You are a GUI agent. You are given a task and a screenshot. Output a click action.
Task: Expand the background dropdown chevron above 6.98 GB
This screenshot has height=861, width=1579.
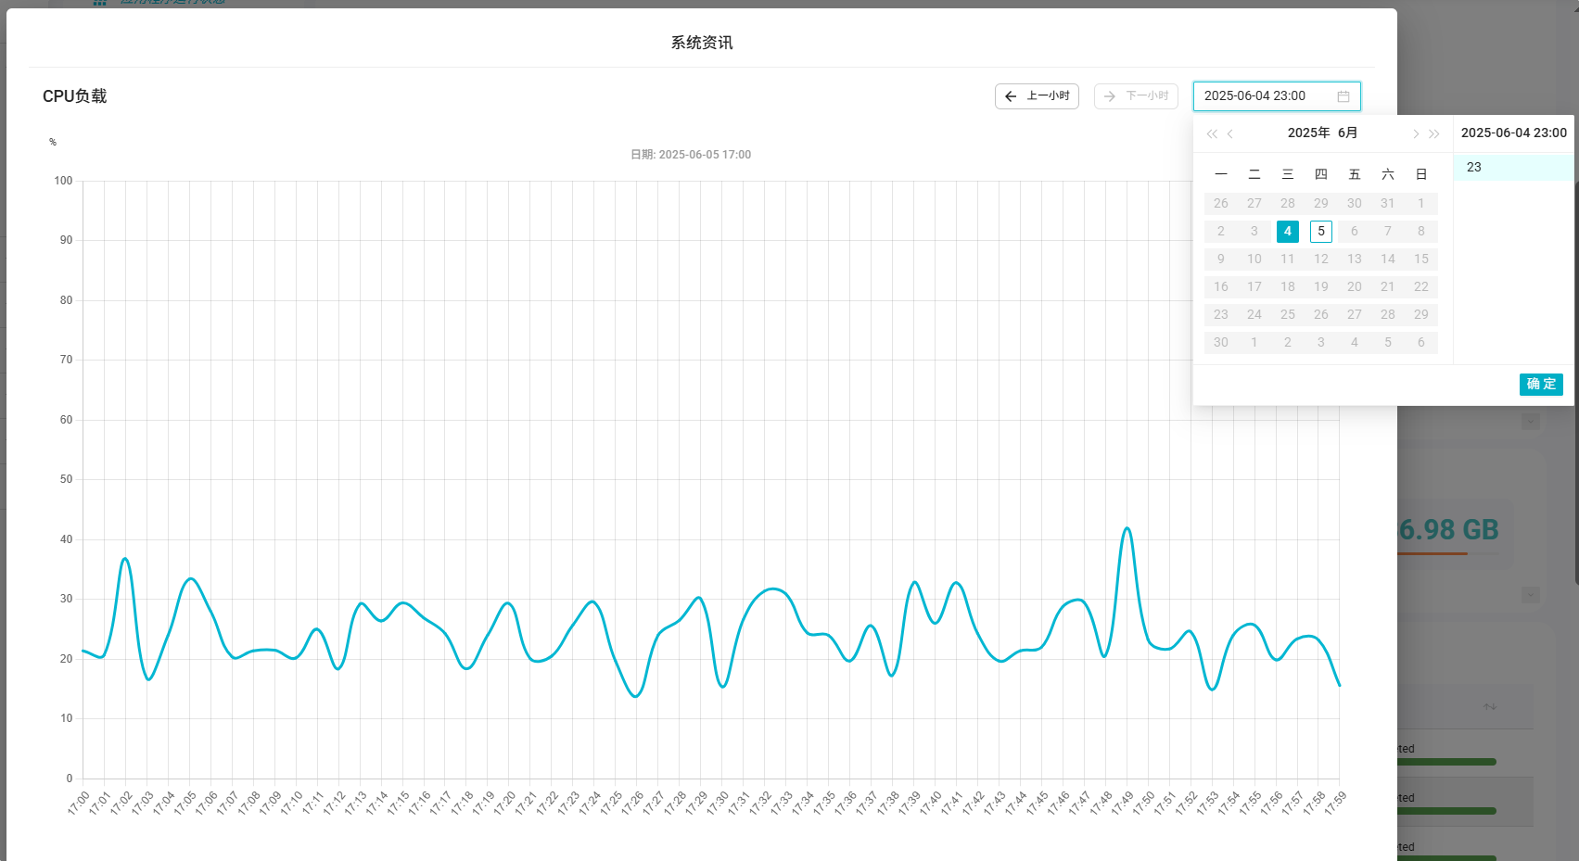pyautogui.click(x=1531, y=421)
